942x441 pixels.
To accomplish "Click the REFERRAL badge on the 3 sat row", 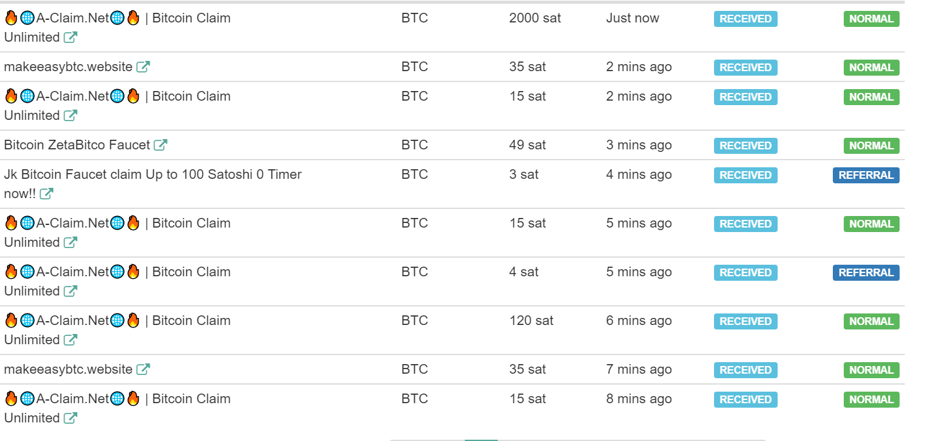I will (x=866, y=175).
